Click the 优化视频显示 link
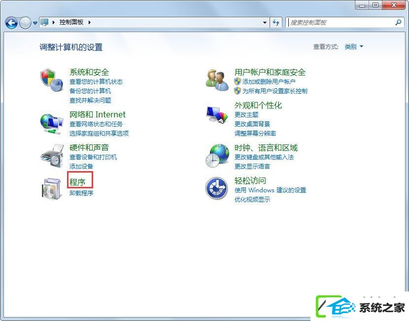 point(252,200)
